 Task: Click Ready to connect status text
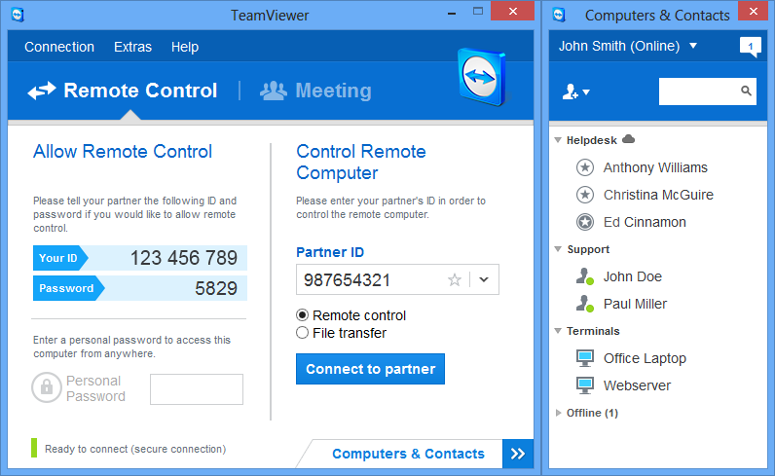(x=135, y=449)
